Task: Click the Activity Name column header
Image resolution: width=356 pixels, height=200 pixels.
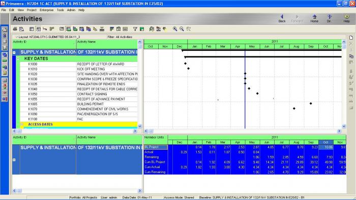Action: tap(107, 44)
